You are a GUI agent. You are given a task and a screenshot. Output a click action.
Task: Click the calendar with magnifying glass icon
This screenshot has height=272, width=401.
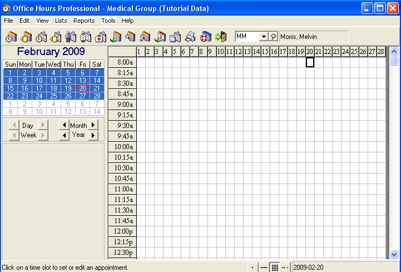pos(130,37)
